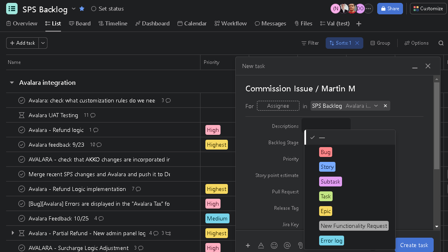Screen dimensions: 448x252
Task: Switch to the Board tab
Action: [80, 23]
